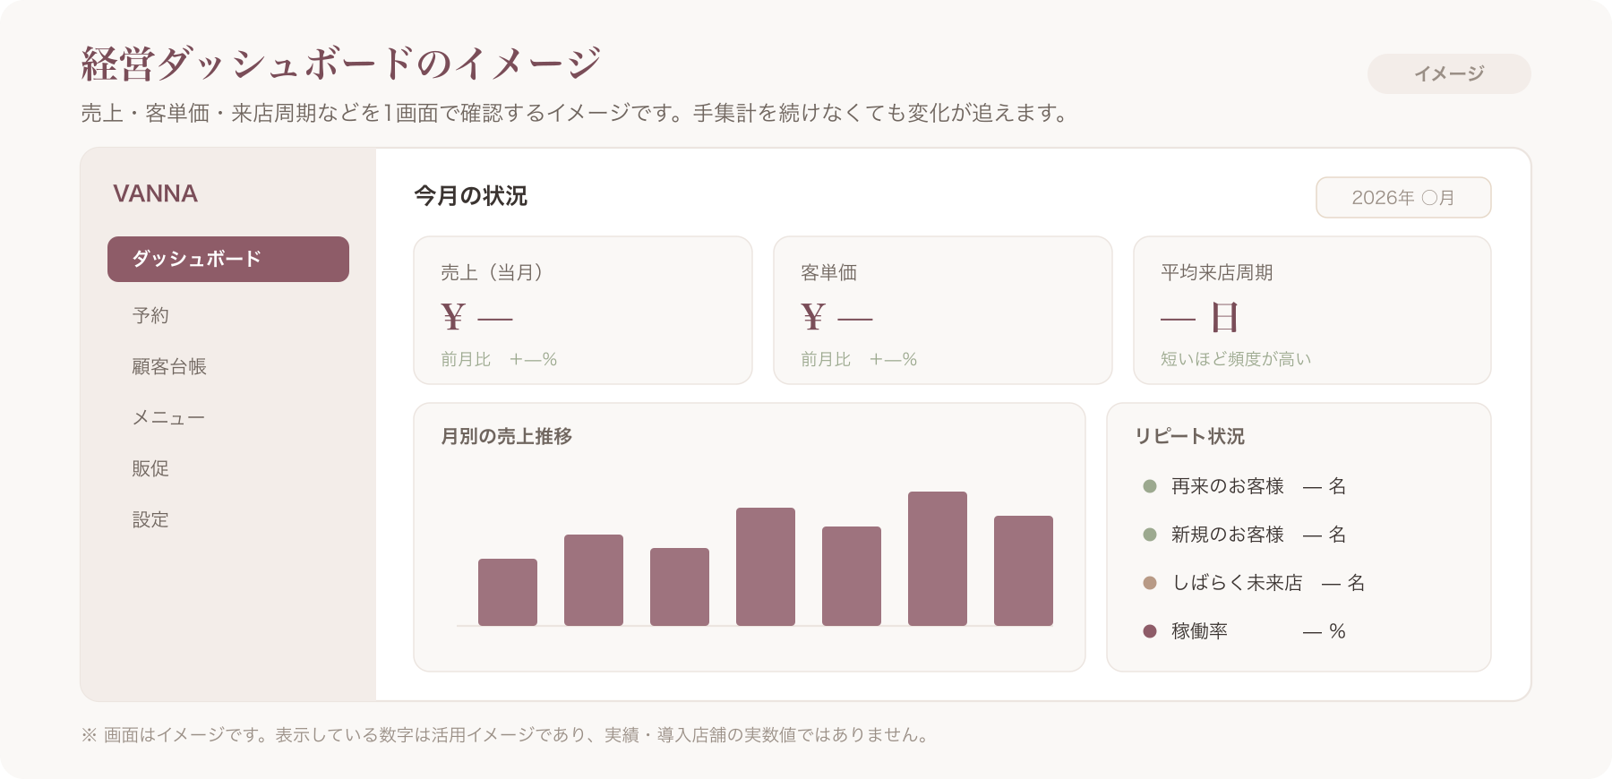Image resolution: width=1612 pixels, height=779 pixels.
Task: Click the 月別の売上推移 chart title
Action: pyautogui.click(x=506, y=436)
